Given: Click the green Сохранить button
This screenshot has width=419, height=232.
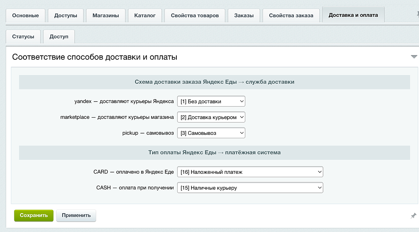Looking at the screenshot, I should 34,216.
